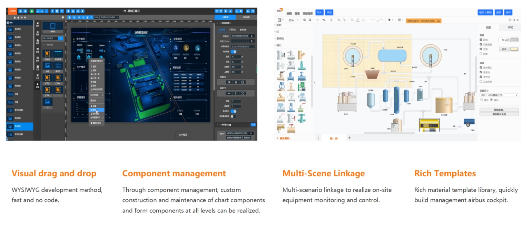Image resolution: width=532 pixels, height=228 pixels.
Task: Switch to the 样式 style tab
Action: (x=510, y=28)
